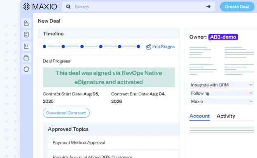Image resolution: width=257 pixels, height=158 pixels.
Task: Select the third timeline stage dot
Action: (x=82, y=46)
